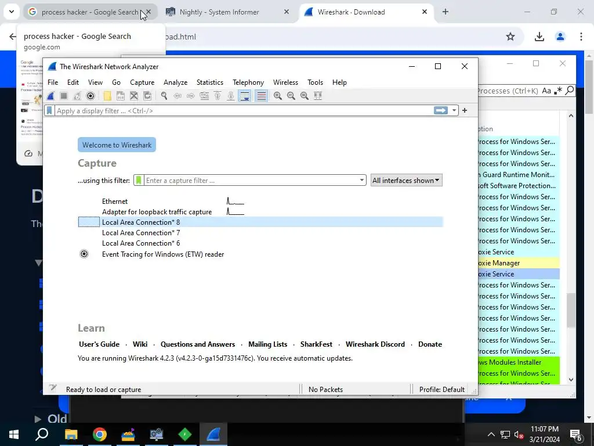
Task: Click the Go forward arrow in Wireshark toolbar
Action: pos(190,96)
